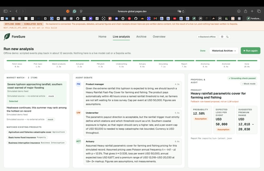264x171 pixels.
Task: Switch to light theme sun icon
Action: pyautogui.click(x=222, y=37)
